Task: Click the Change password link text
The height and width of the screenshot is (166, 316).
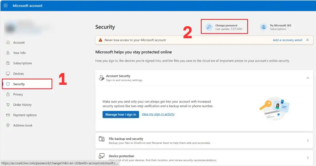Action: [x=226, y=26]
